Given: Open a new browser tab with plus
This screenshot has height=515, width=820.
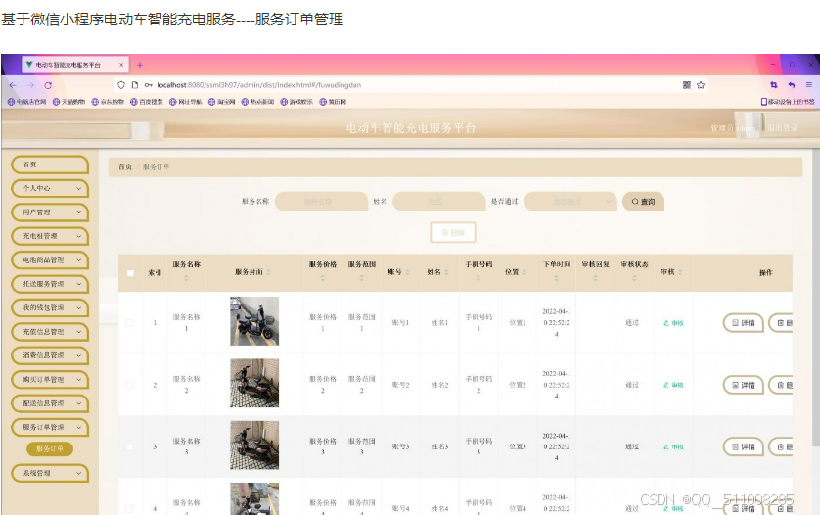Looking at the screenshot, I should click(x=140, y=65).
